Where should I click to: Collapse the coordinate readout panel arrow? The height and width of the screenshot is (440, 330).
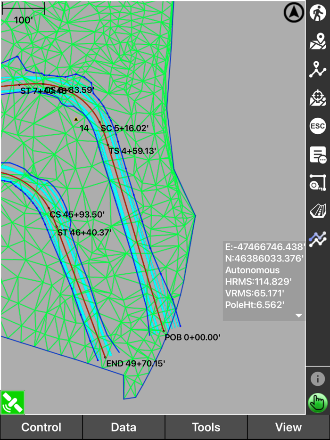(x=298, y=316)
